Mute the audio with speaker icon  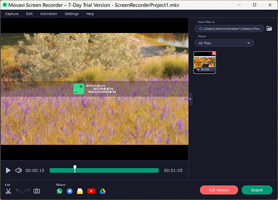(x=19, y=170)
